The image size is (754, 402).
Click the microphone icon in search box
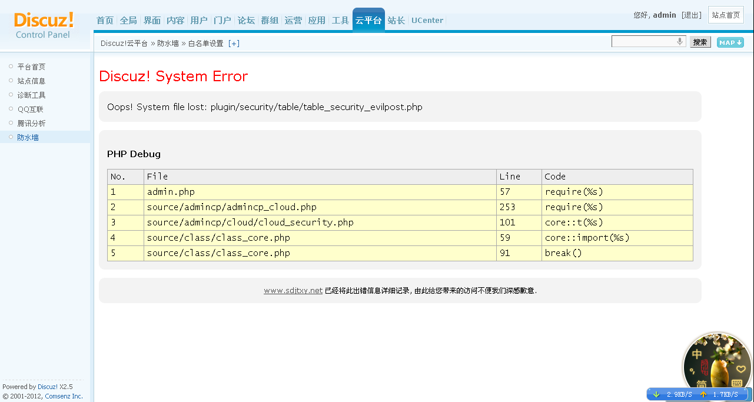point(680,42)
